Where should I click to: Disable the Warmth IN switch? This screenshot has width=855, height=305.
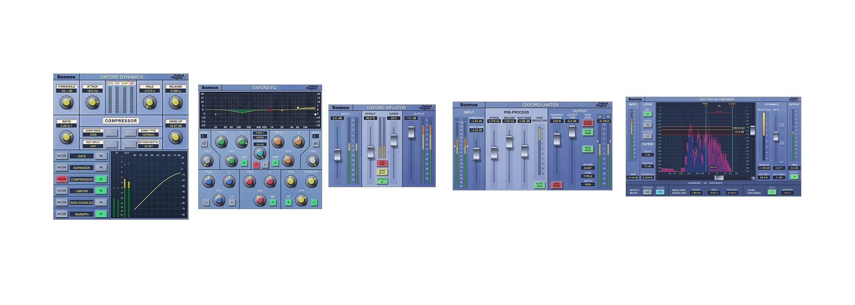[101, 214]
